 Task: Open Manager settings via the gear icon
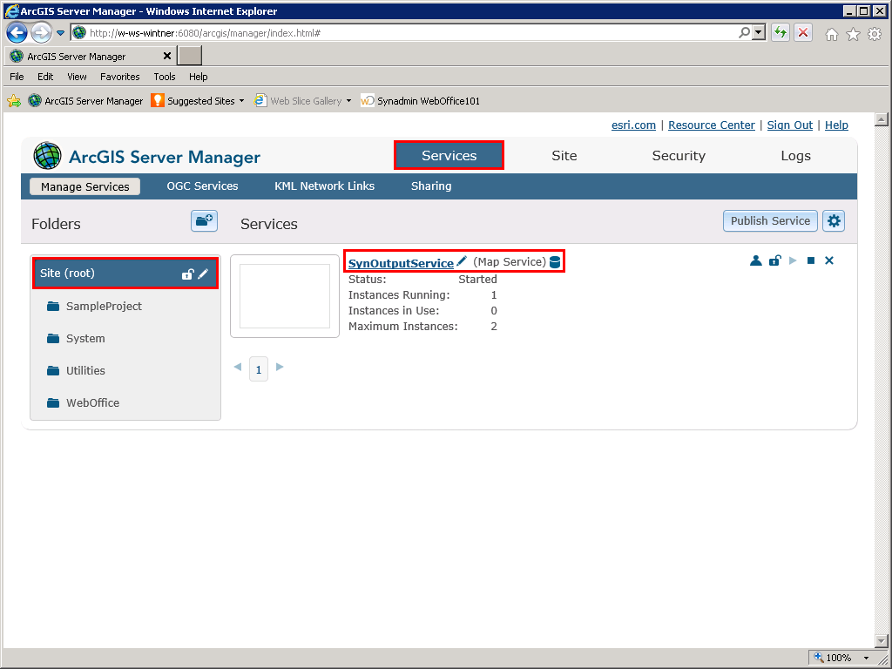[834, 220]
